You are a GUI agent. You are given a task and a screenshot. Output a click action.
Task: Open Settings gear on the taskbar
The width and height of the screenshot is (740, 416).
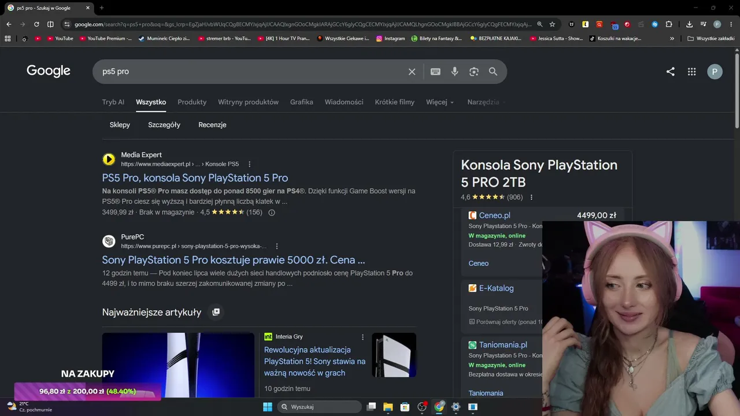456,407
